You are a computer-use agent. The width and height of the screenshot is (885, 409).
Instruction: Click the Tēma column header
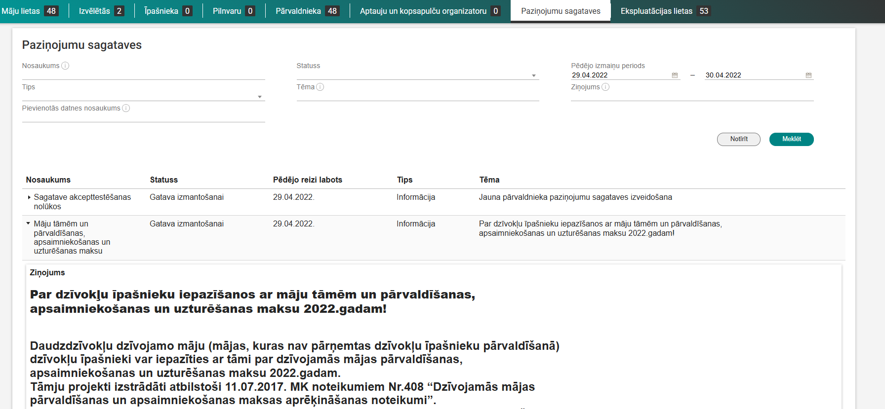pos(489,180)
